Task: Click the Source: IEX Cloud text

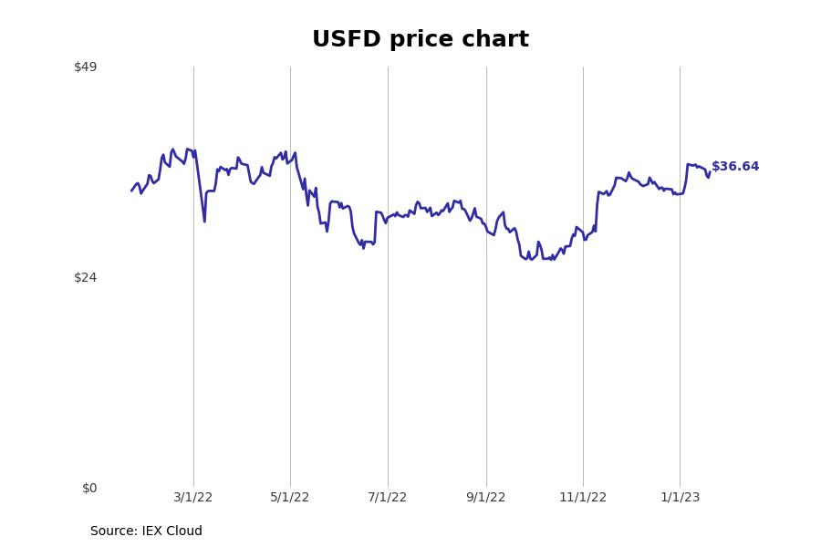Action: click(146, 531)
